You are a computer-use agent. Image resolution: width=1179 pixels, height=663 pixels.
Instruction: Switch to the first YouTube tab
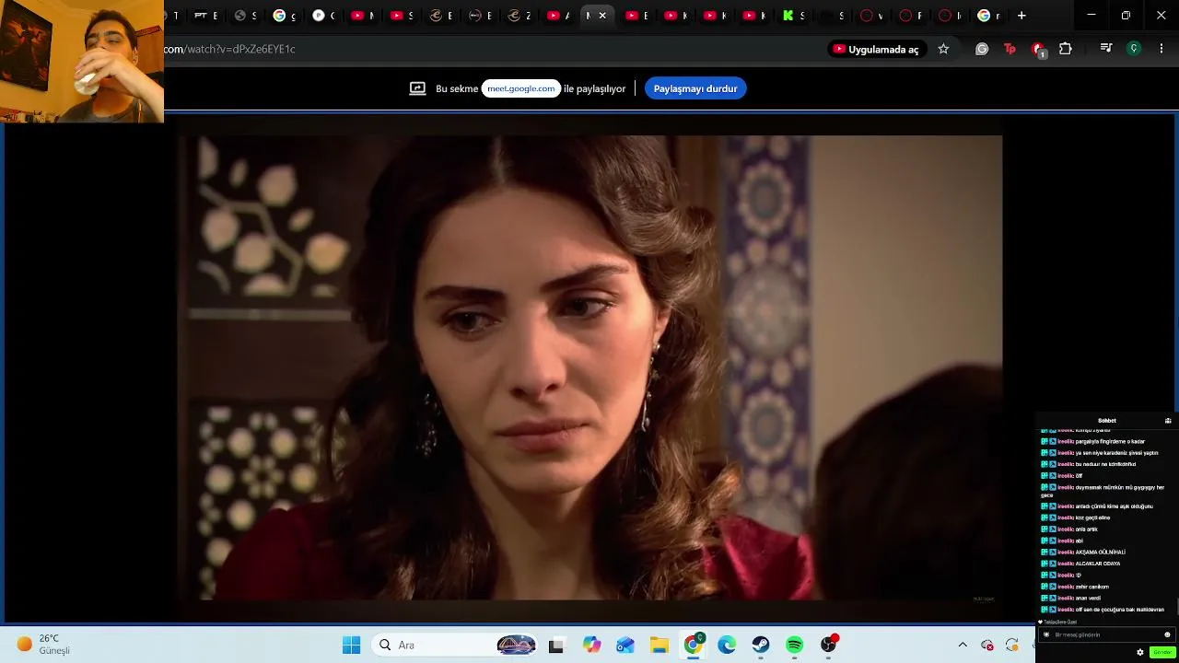click(x=364, y=16)
